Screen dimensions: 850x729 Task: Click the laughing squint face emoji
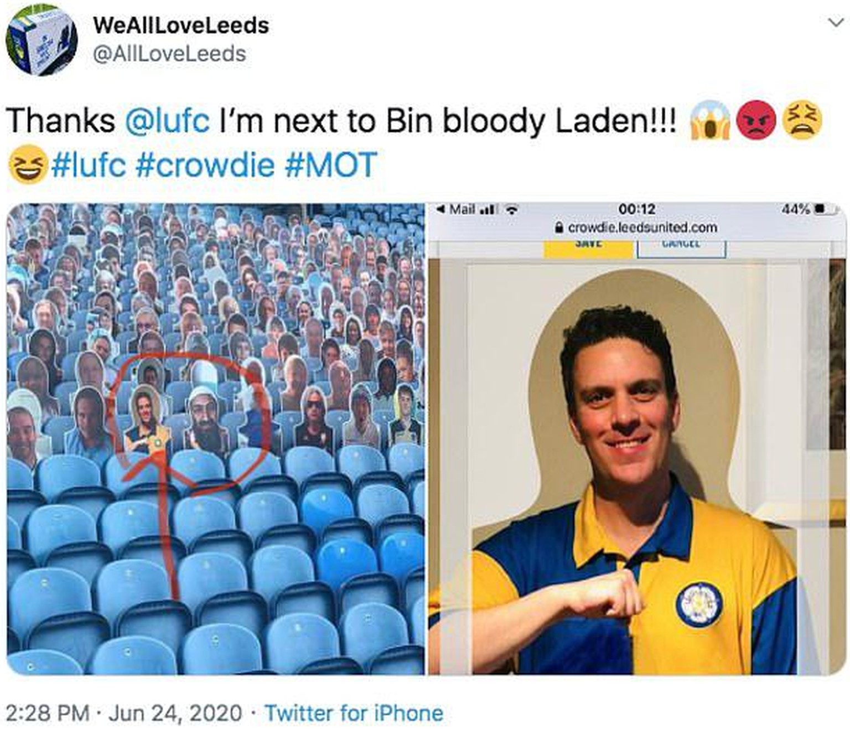click(27, 164)
